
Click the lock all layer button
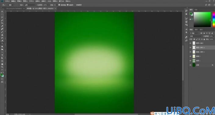pos(204,39)
